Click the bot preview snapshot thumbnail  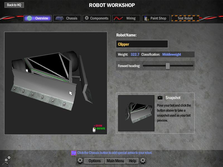136,113
